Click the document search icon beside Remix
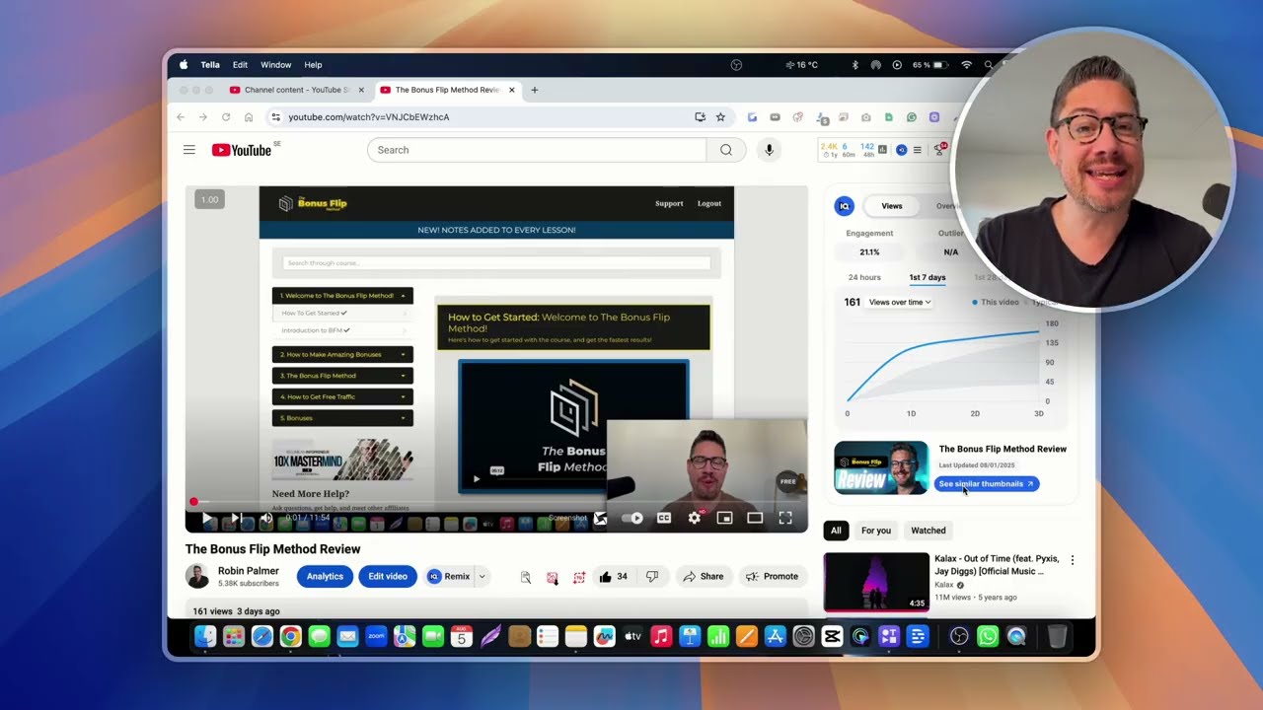 coord(526,577)
